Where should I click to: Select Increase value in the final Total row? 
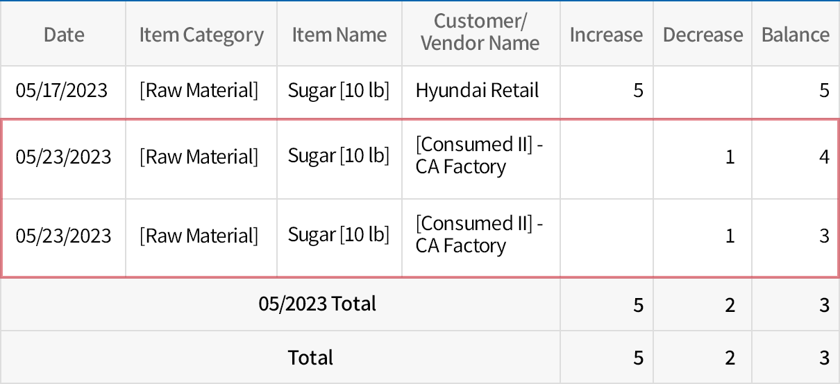[638, 358]
